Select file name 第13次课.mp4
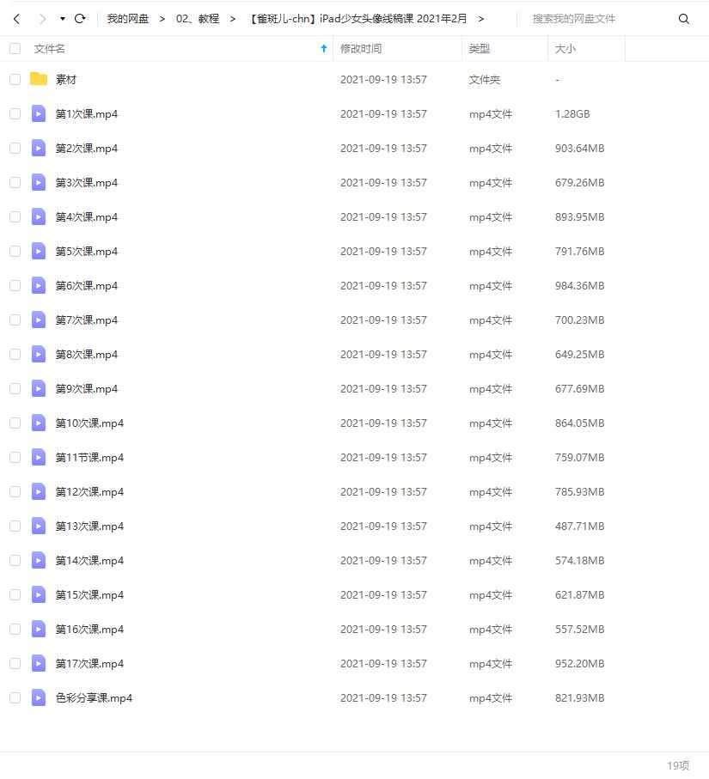709x779 pixels. point(89,526)
